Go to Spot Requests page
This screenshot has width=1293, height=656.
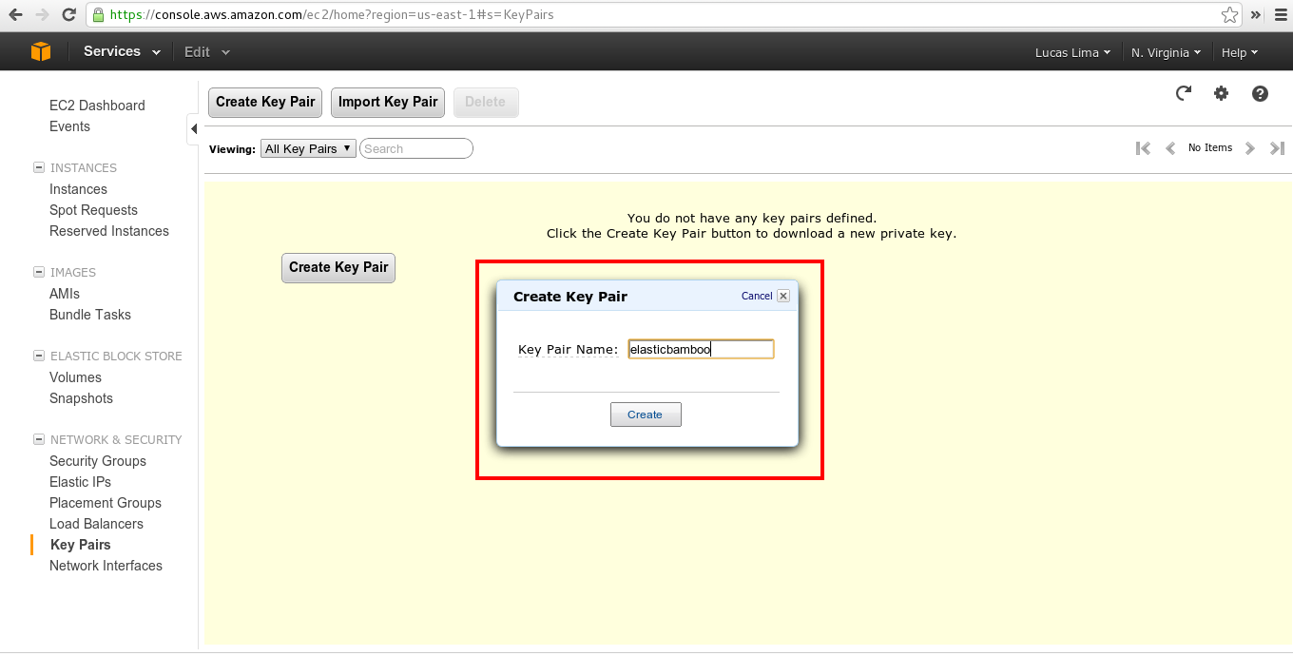tap(93, 210)
